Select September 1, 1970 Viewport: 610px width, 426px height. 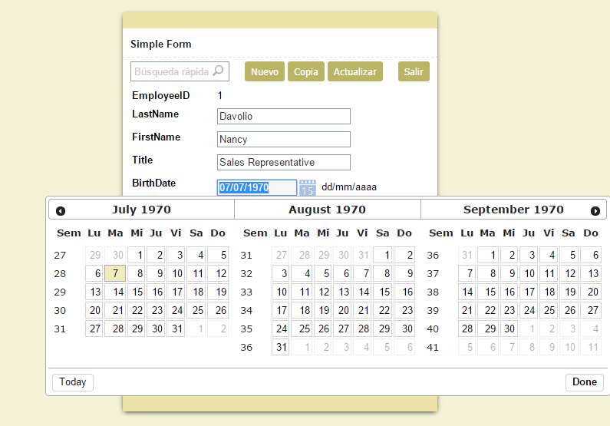pyautogui.click(x=487, y=255)
